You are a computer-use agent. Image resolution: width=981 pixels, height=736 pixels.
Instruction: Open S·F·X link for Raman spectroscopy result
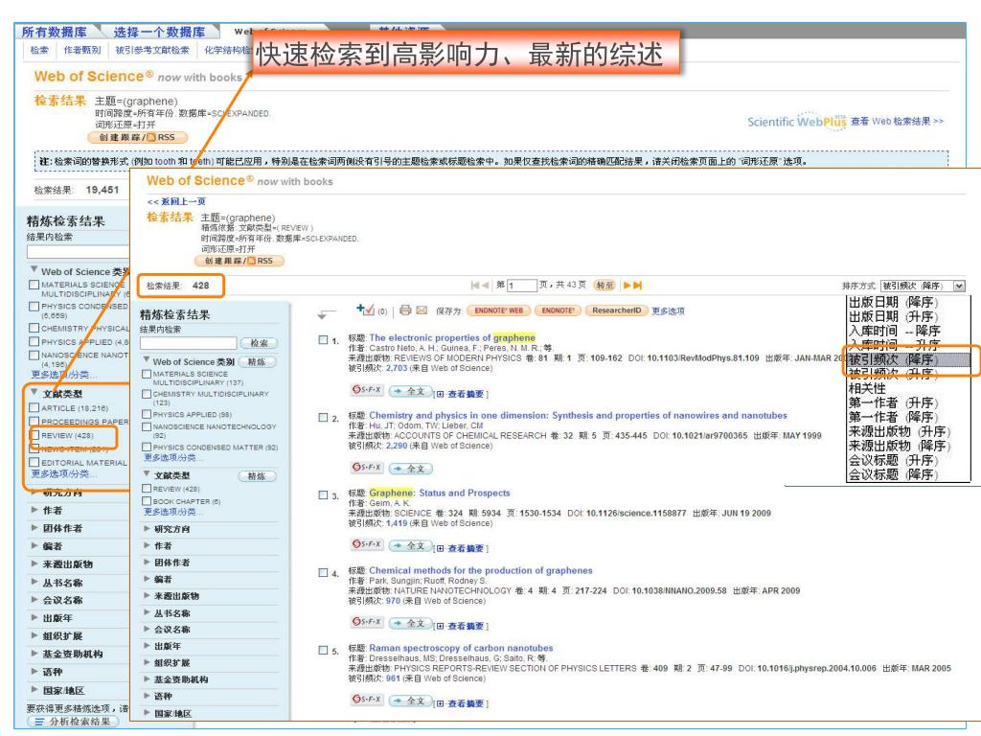point(367,699)
